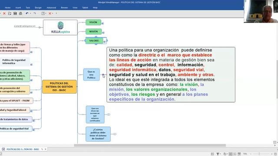Click notes icon by Seguridad Informática topic

point(31,65)
